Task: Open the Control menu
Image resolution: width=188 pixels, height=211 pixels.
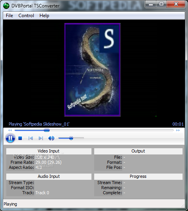Action: [x=26, y=16]
